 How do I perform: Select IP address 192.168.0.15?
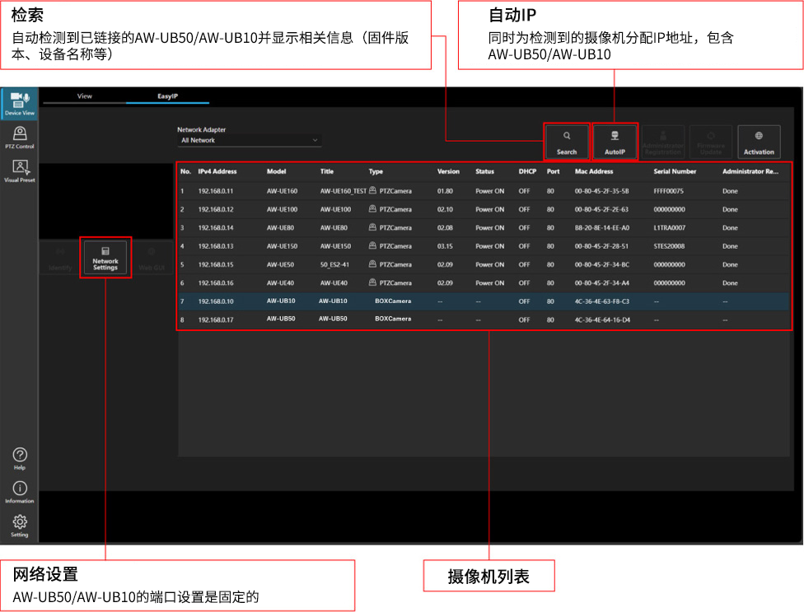[216, 264]
